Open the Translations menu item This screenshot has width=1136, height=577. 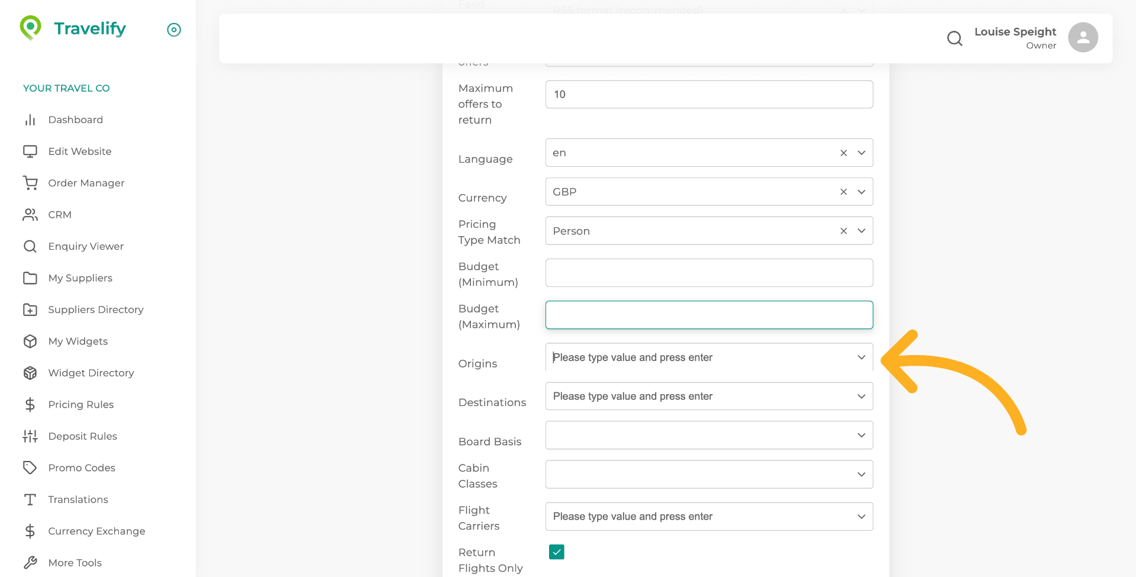78,499
